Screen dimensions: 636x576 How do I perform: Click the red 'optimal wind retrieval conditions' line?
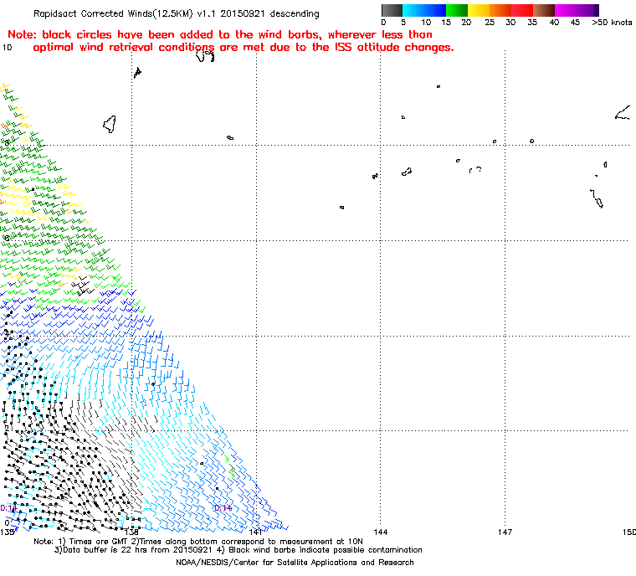tap(244, 48)
